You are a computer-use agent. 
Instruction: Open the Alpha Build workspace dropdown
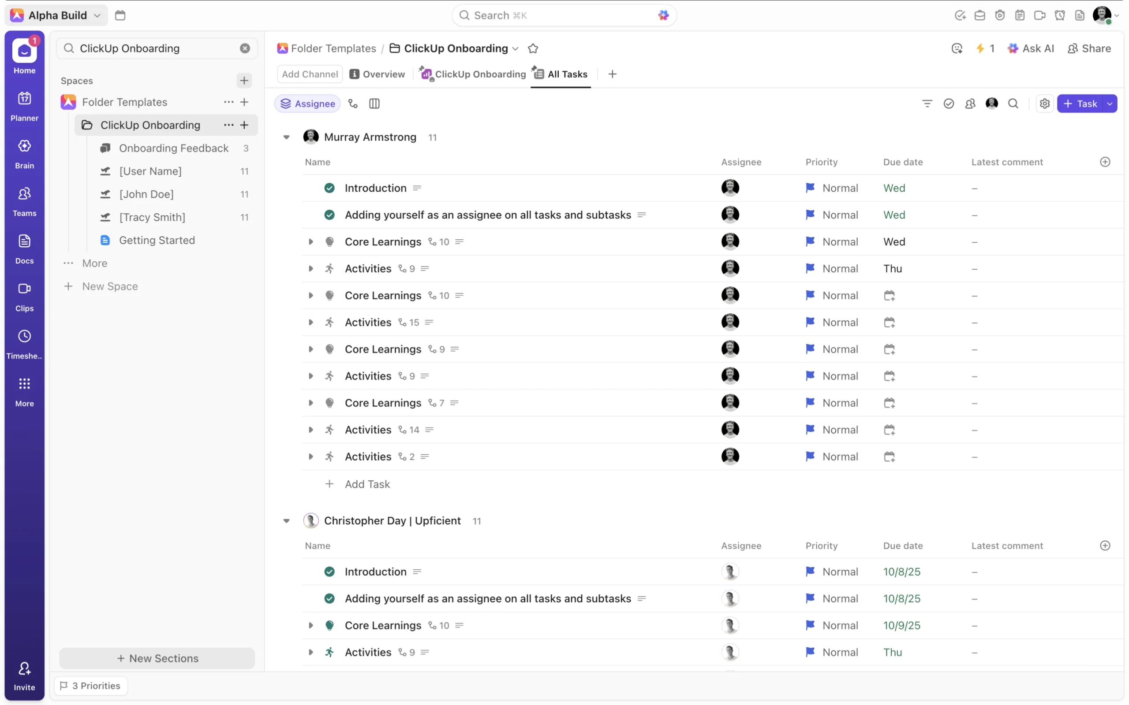click(56, 15)
